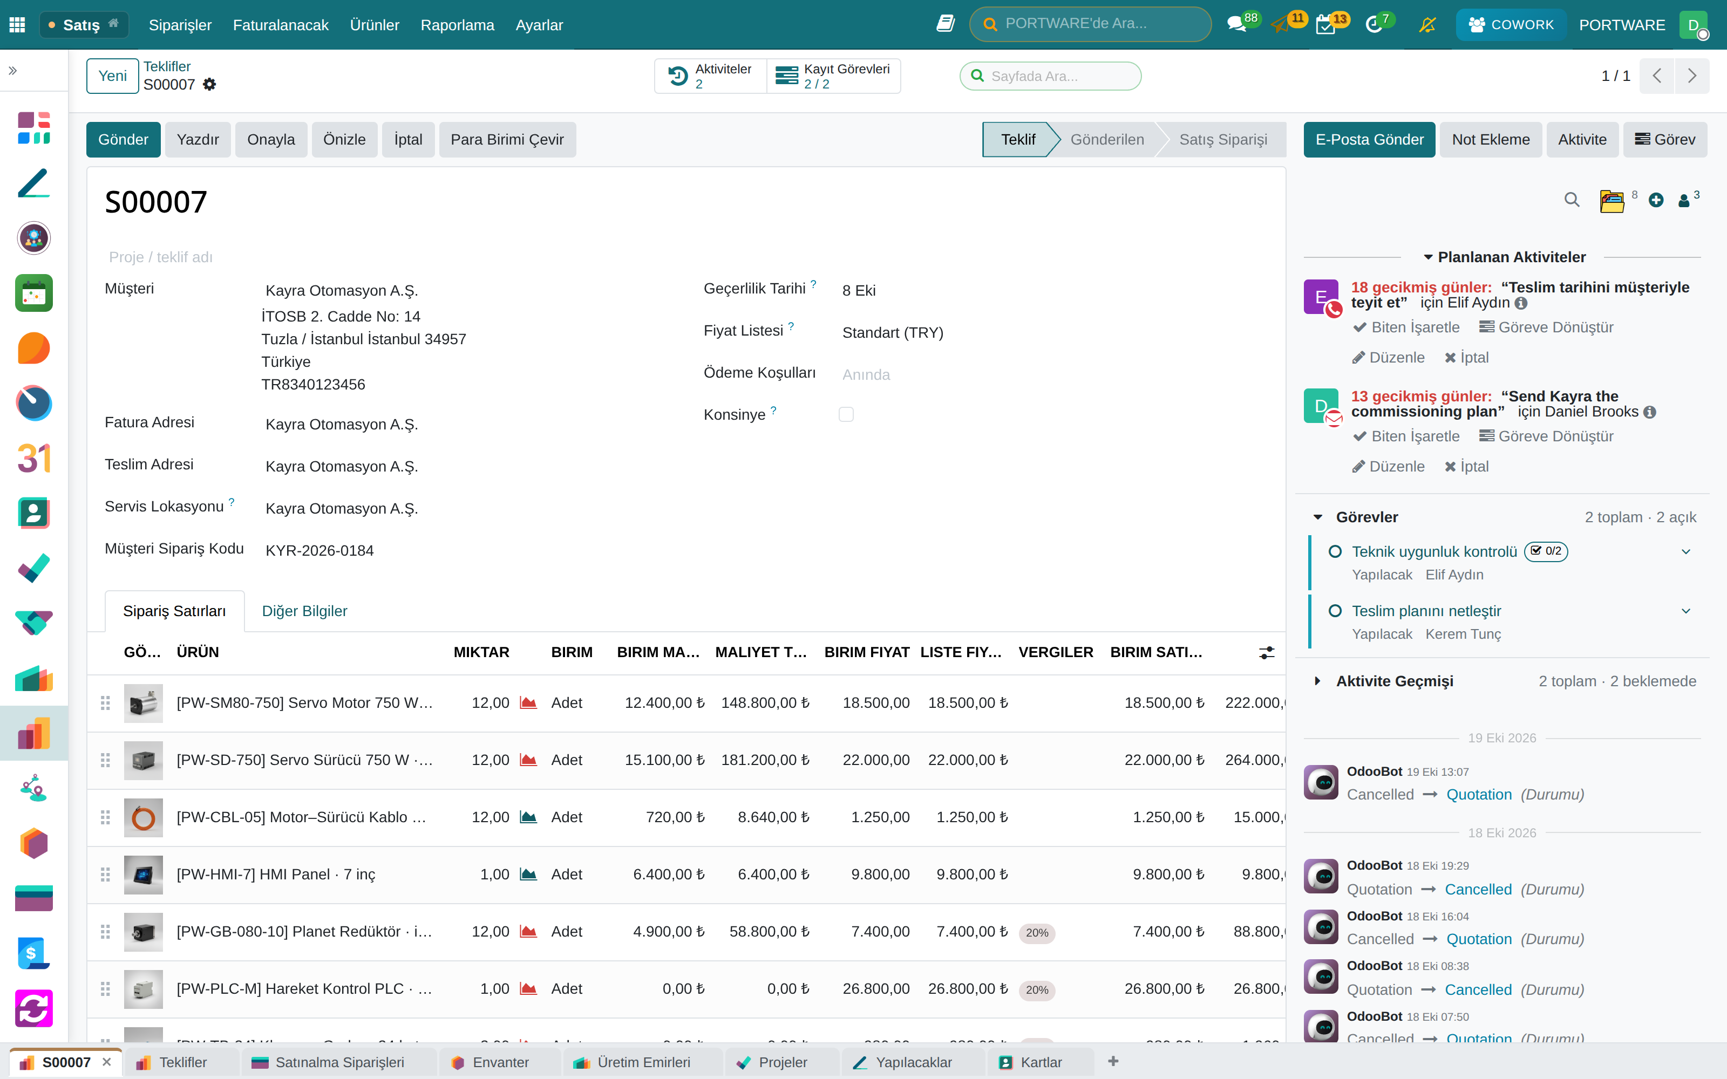Screen dimensions: 1727x1079
Task: Mark task Teknik uygunluk kontrolü as done
Action: [x=1335, y=551]
